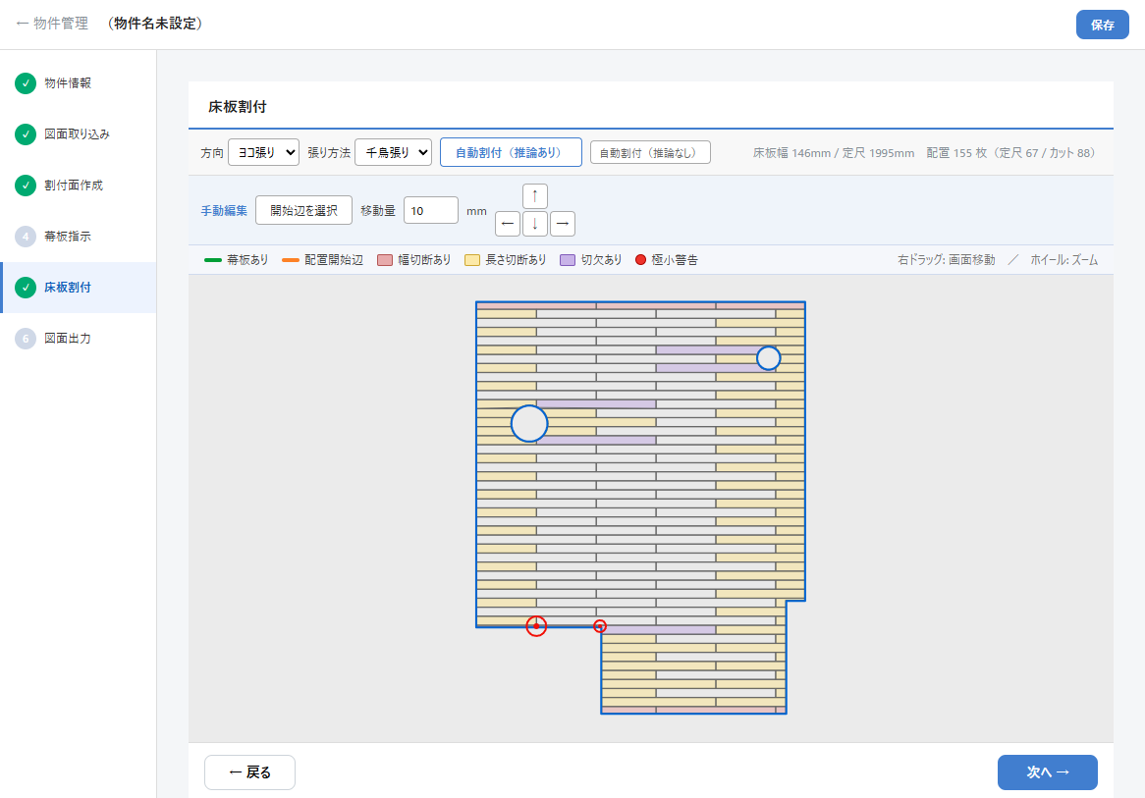Click the 手動編集 label
This screenshot has height=798, width=1145.
pos(224,210)
